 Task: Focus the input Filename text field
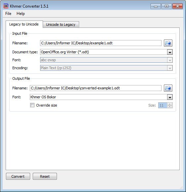101,43
